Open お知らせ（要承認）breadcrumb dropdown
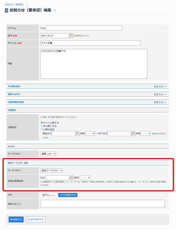The width and height of the screenshot is (176, 230). [27, 5]
